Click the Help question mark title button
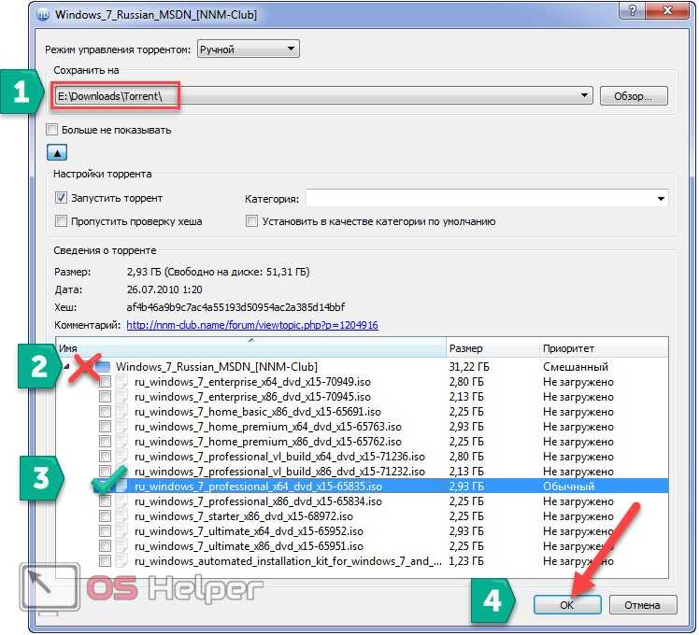This screenshot has height=635, width=699. [632, 10]
